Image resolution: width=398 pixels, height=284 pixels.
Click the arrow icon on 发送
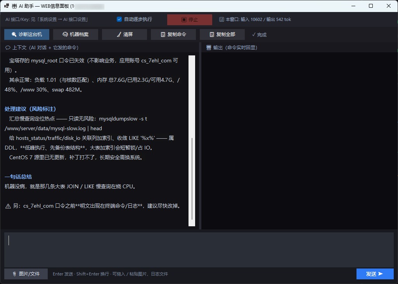click(381, 274)
